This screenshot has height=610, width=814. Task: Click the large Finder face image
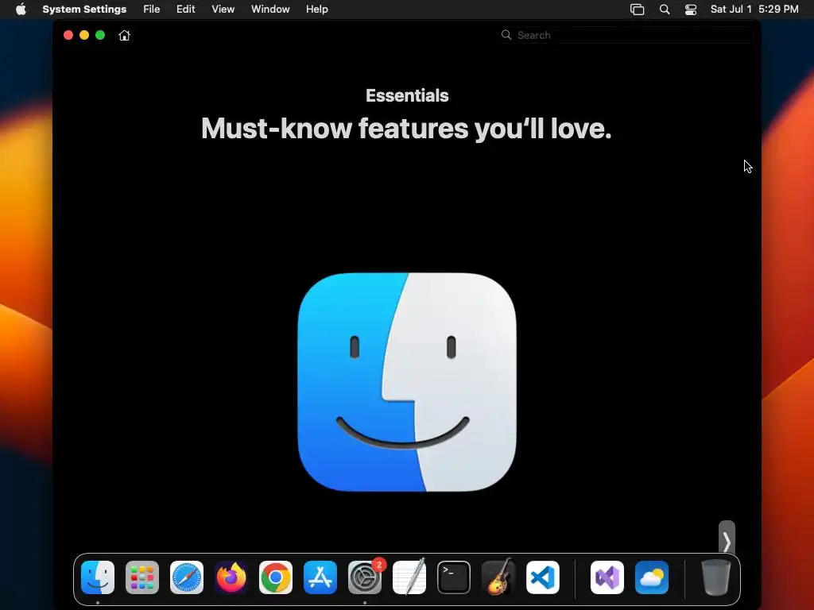pyautogui.click(x=407, y=382)
